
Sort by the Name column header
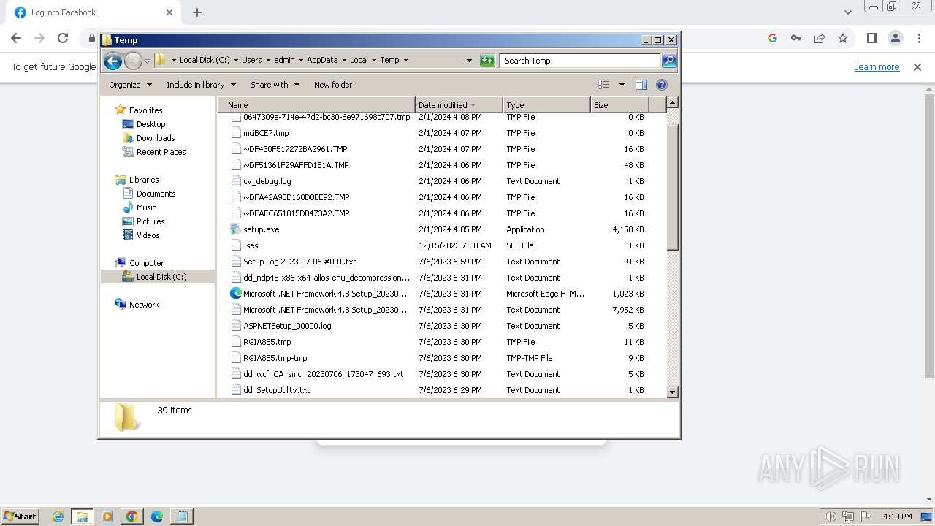point(316,105)
